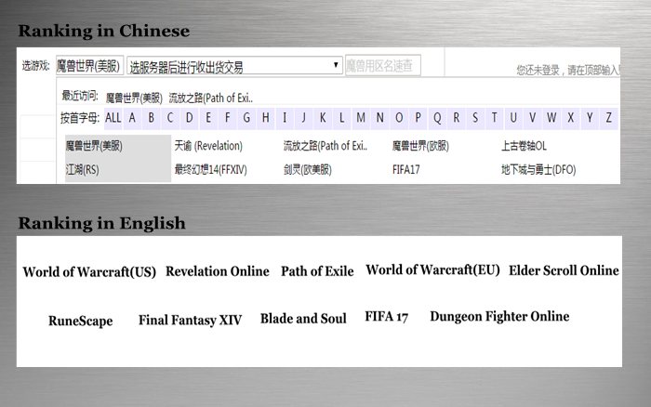This screenshot has height=407, width=651.
Task: Filter games by letter M
Action: pos(361,118)
